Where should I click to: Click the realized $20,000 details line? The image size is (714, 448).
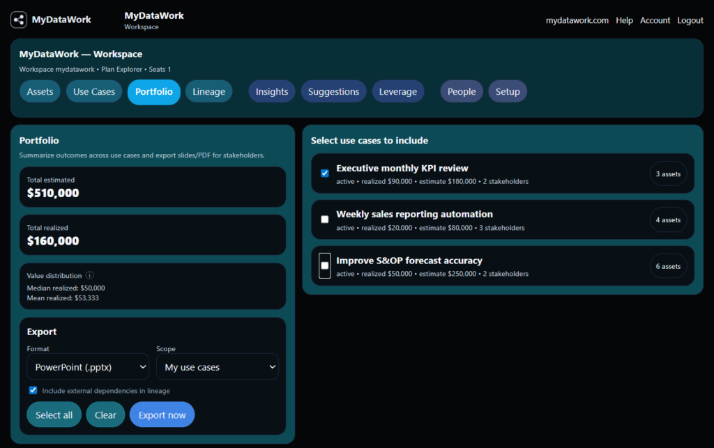[430, 228]
